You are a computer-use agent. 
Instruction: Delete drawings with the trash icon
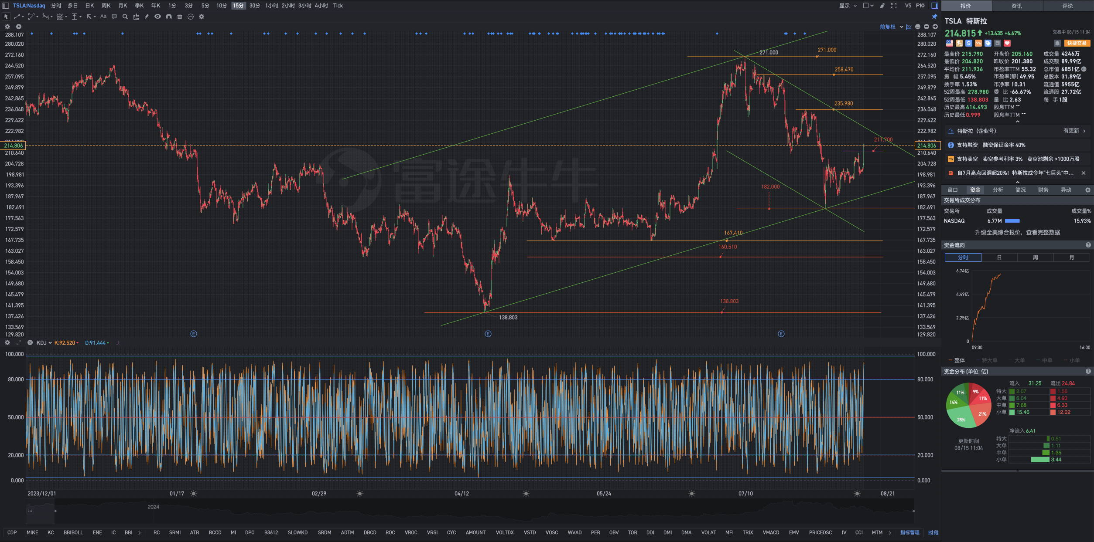pyautogui.click(x=180, y=17)
